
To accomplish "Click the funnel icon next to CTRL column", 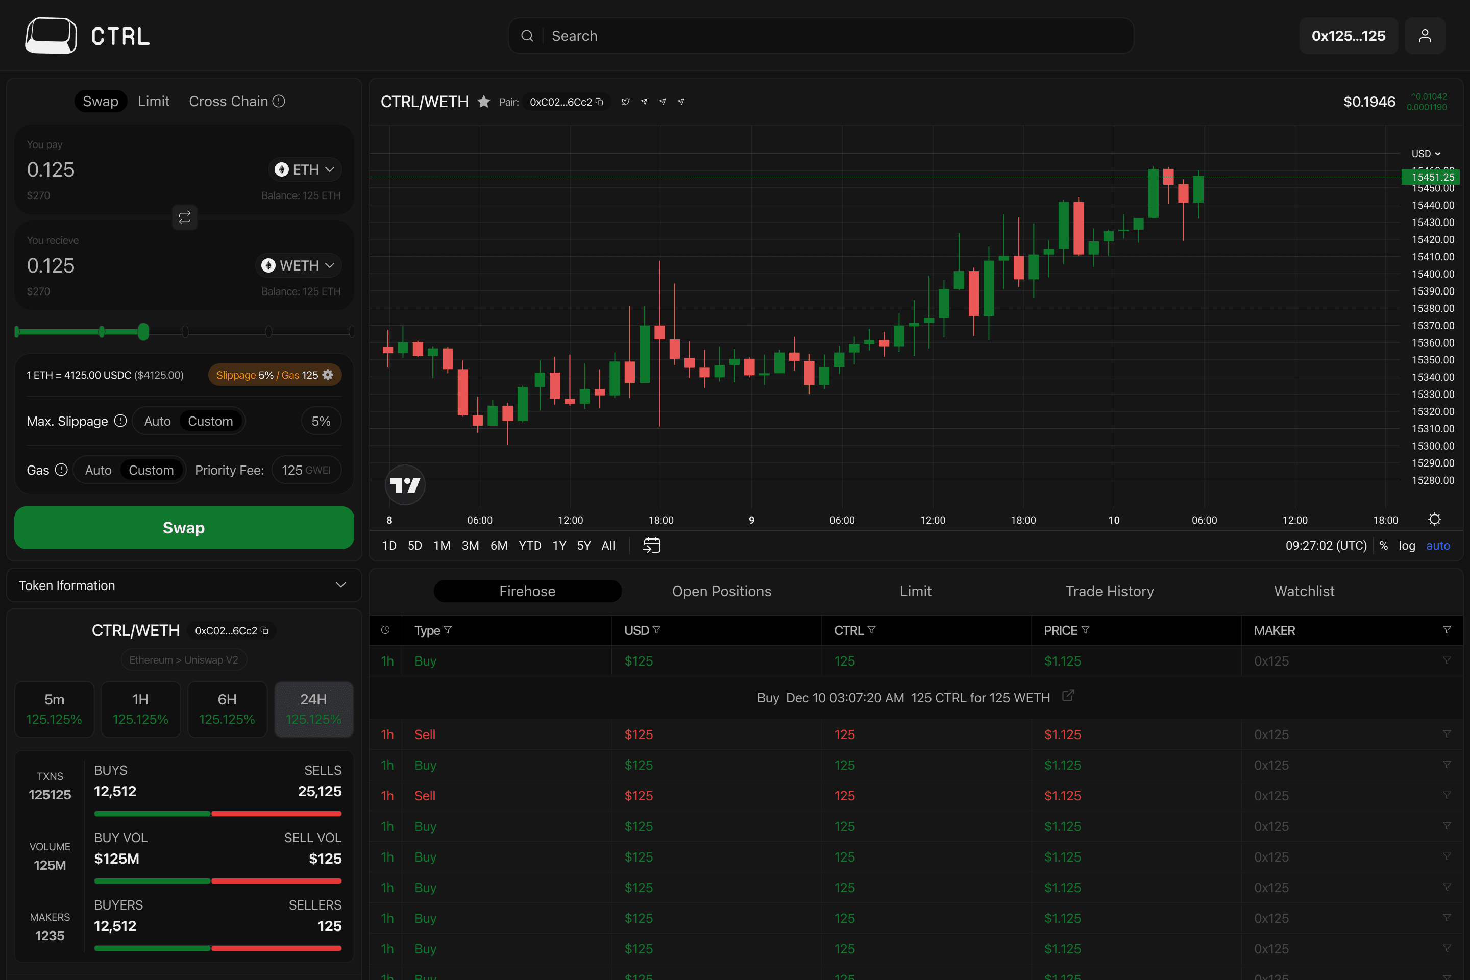I will [x=871, y=630].
